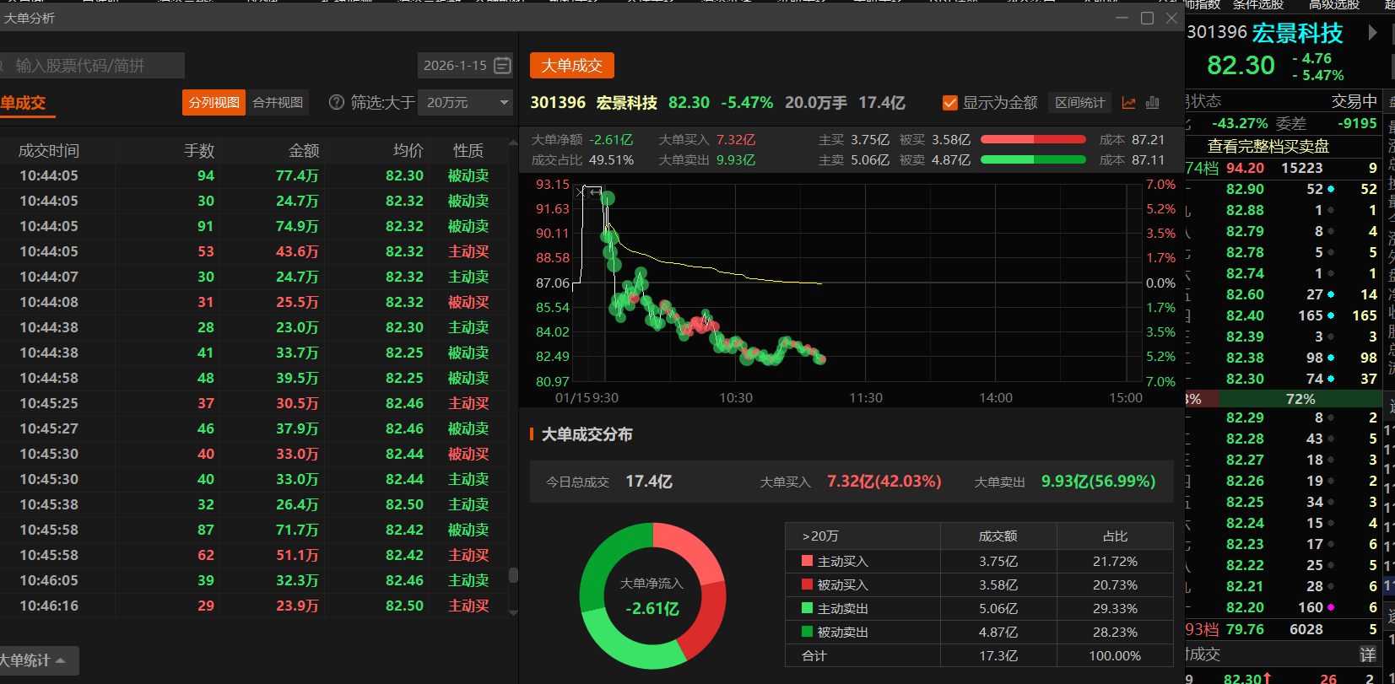The width and height of the screenshot is (1395, 684).
Task: Select 合并视图 view mode
Action: [278, 102]
